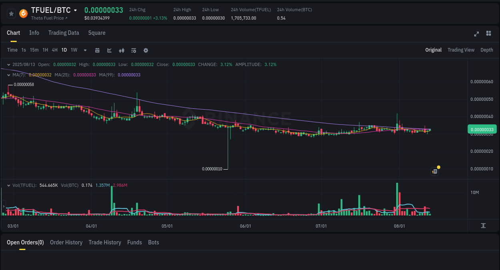
Task: Open the chart display options list icon
Action: 133,50
